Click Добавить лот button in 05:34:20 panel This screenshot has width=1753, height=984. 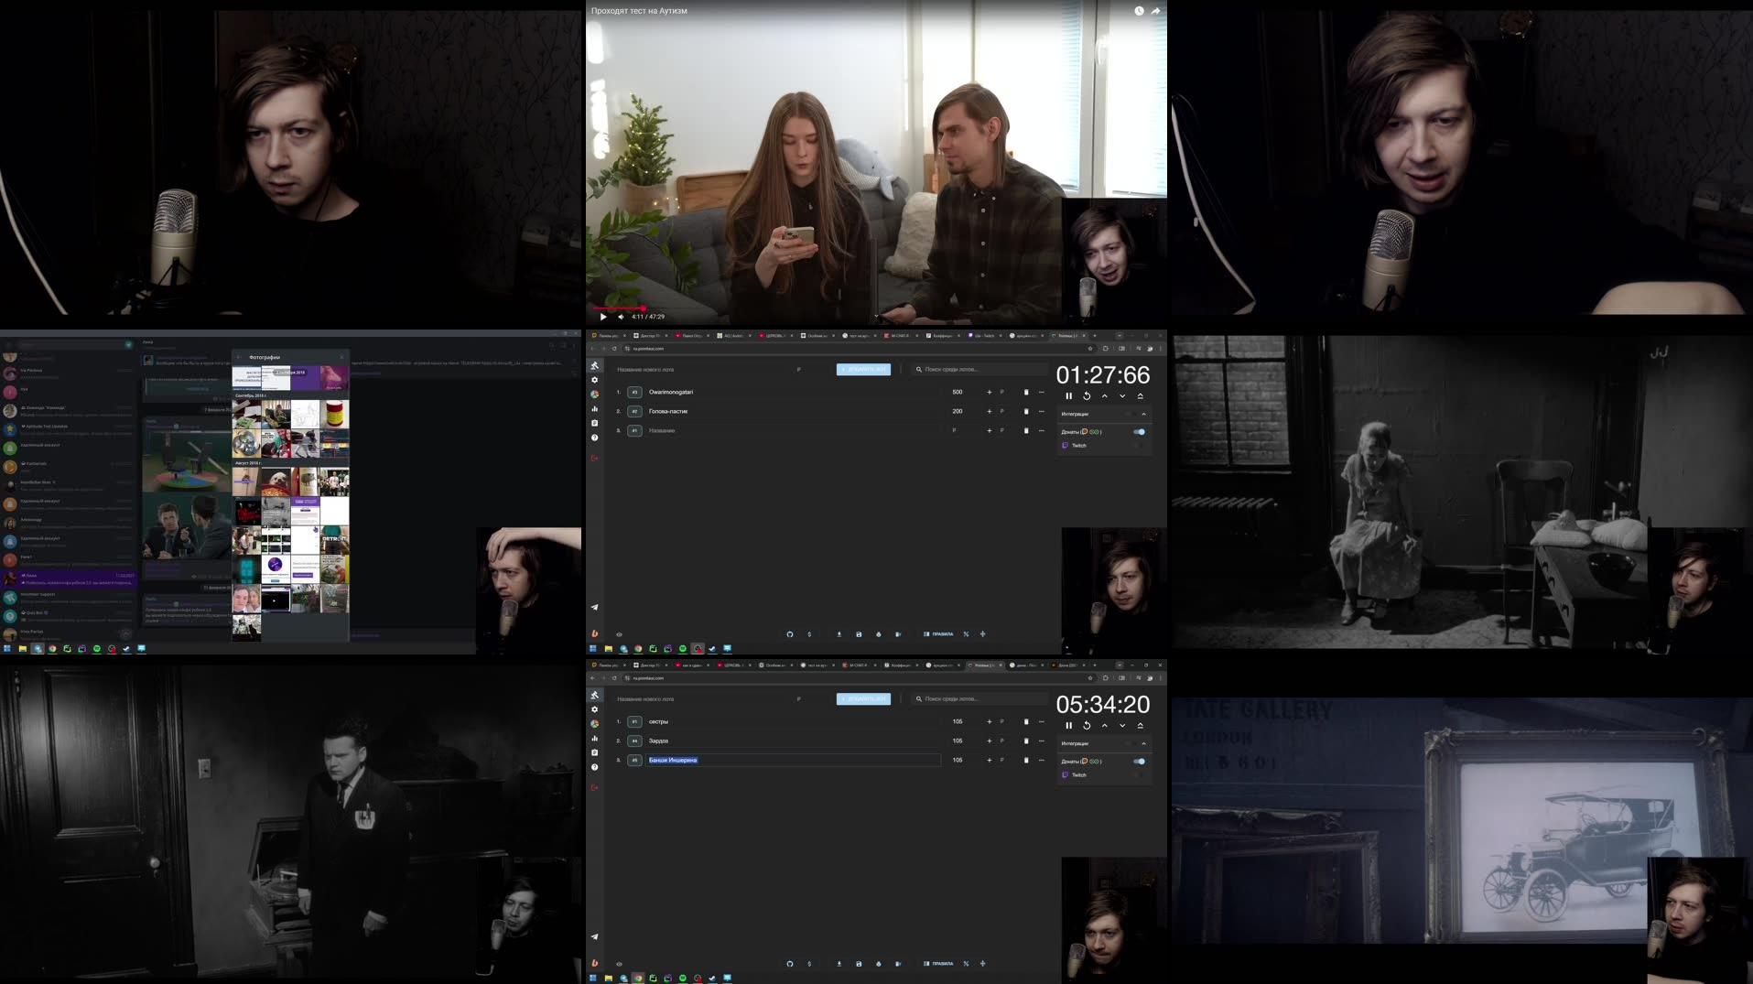pyautogui.click(x=863, y=698)
